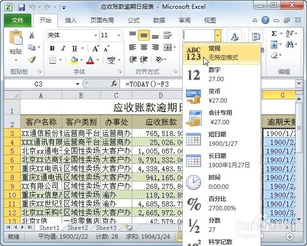The height and width of the screenshot is (246, 307).
Task: Open the number format dropdown arrow
Action: (x=218, y=36)
